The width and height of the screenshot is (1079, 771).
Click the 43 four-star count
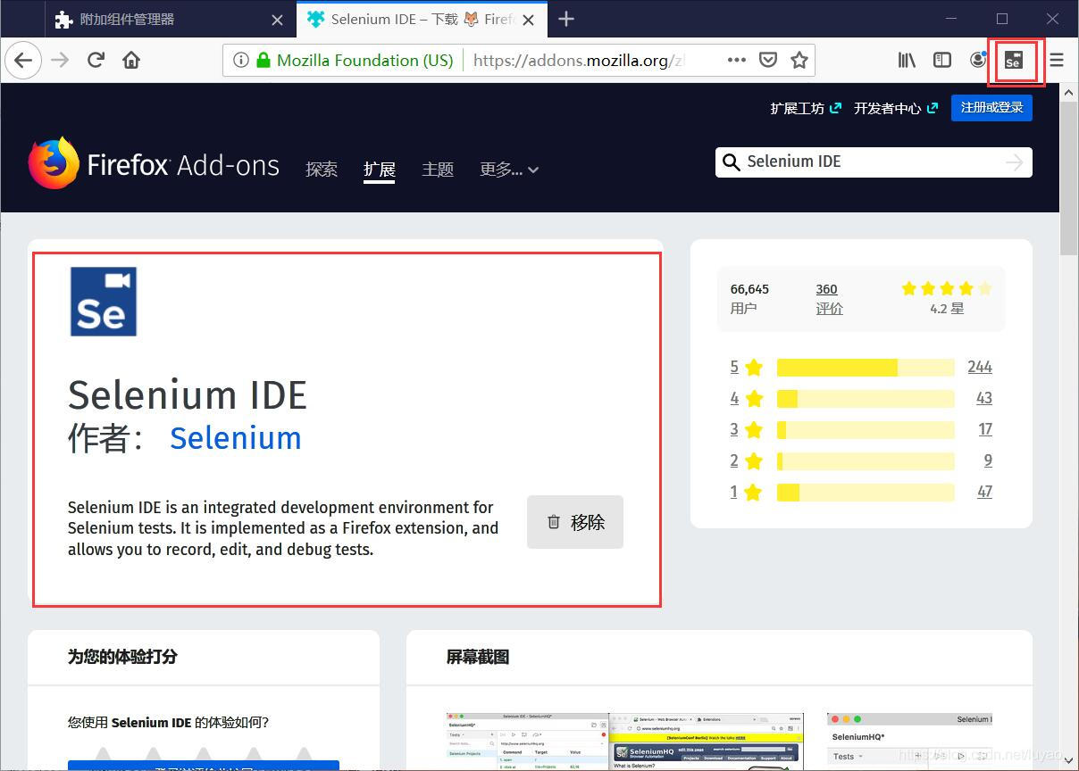click(984, 398)
